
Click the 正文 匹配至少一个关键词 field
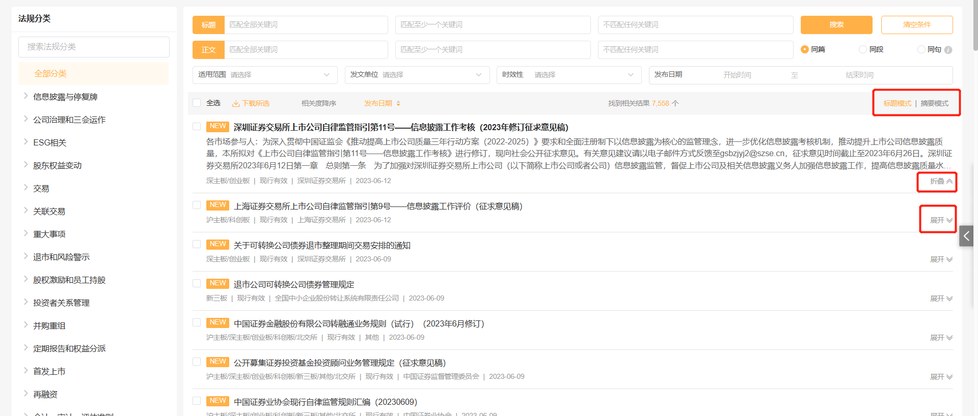click(493, 50)
